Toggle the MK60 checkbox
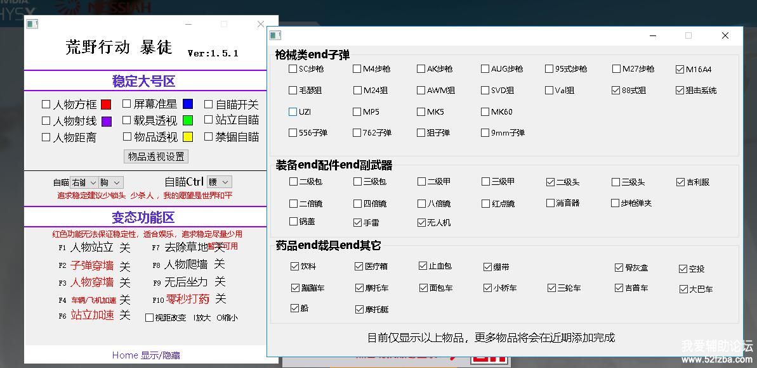Screen dimensions: 757x368 [x=485, y=111]
